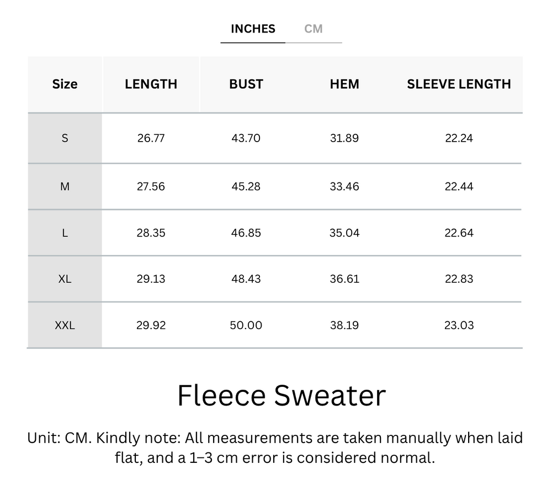Click the Fleece Sweater title

[x=281, y=396]
